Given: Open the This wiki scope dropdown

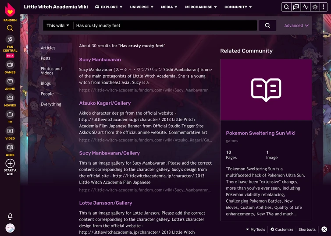Looking at the screenshot, I should coord(58,25).
